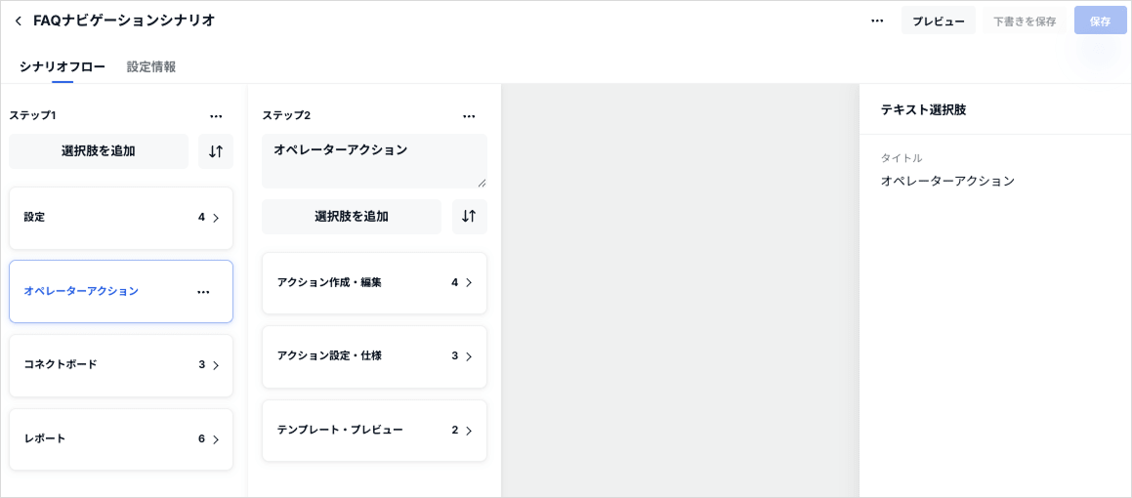Open ステップ2 three-dot options menu

click(x=469, y=116)
